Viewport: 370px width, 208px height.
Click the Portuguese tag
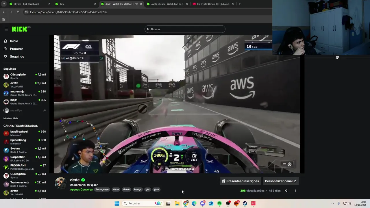(x=102, y=190)
